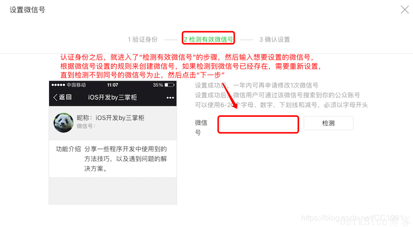Click the 设置微信号 dialog title
The image size is (413, 227).
tap(28, 10)
